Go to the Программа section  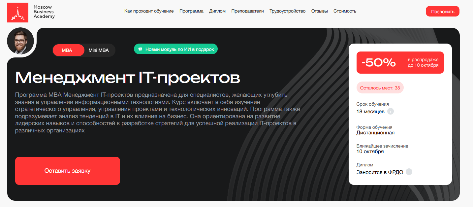(x=191, y=11)
